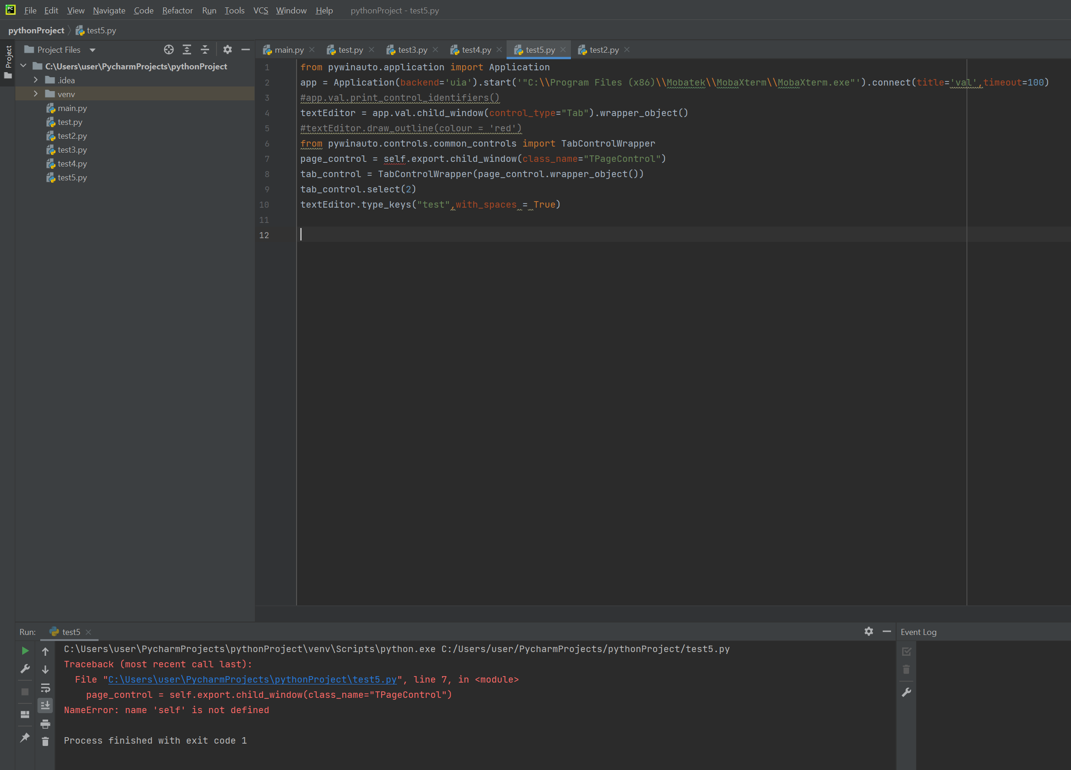
Task: Toggle the Project tool window side tab
Action: pos(8,62)
